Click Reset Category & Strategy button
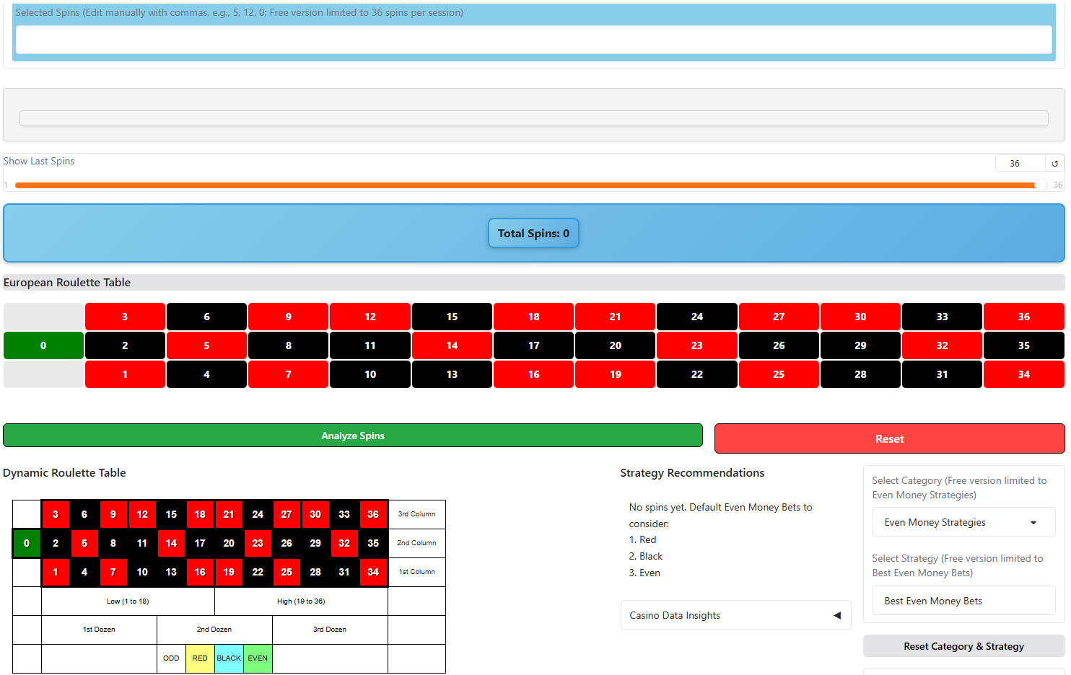 point(963,646)
